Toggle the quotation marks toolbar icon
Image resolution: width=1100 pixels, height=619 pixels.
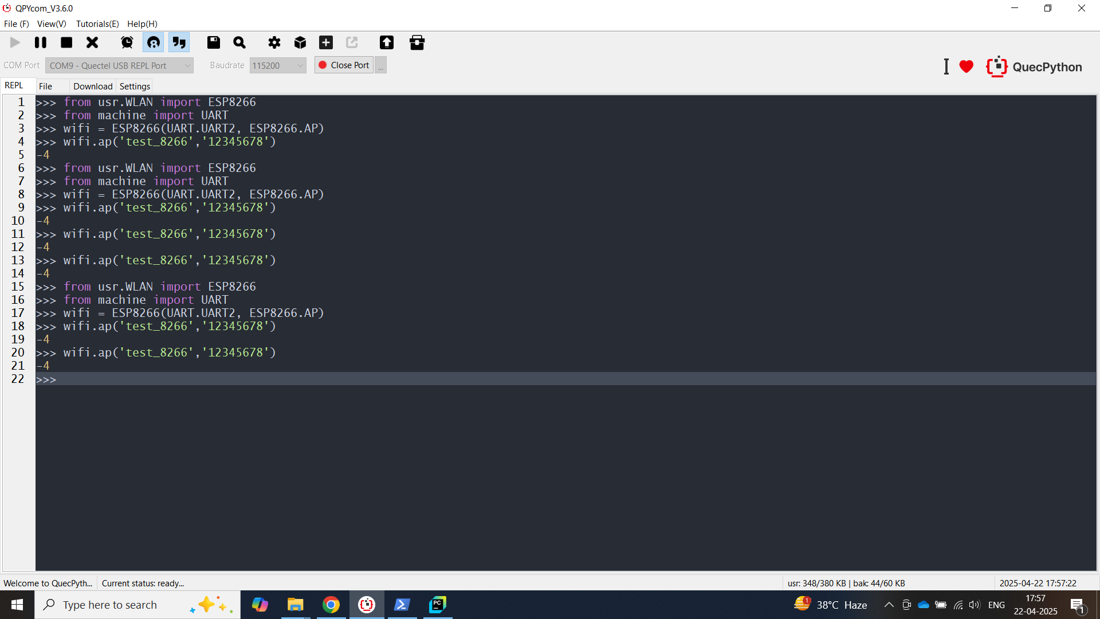179,42
